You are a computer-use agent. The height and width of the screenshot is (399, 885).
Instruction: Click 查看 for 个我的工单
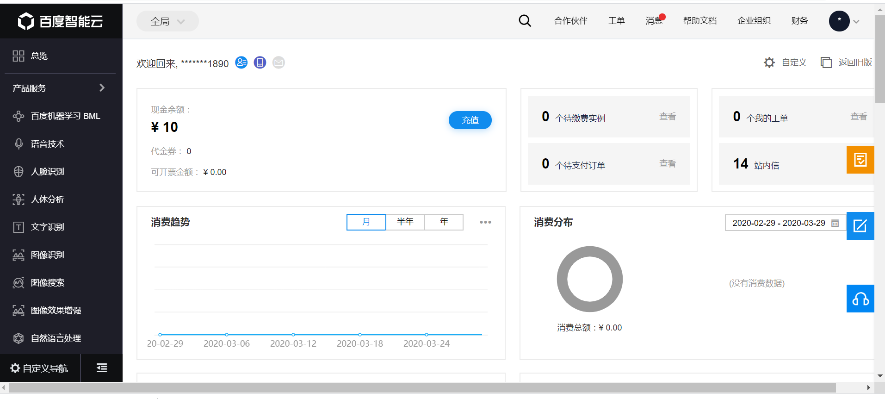(859, 117)
